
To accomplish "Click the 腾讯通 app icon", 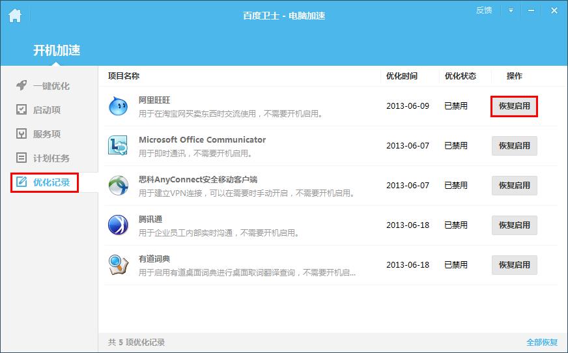I will click(119, 225).
